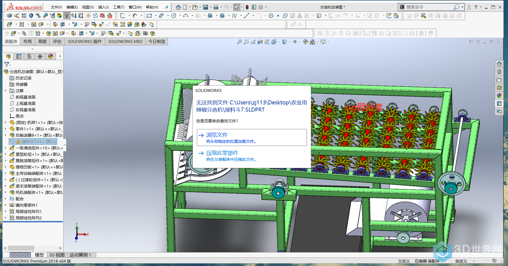Click the Section View icon

coord(260,42)
